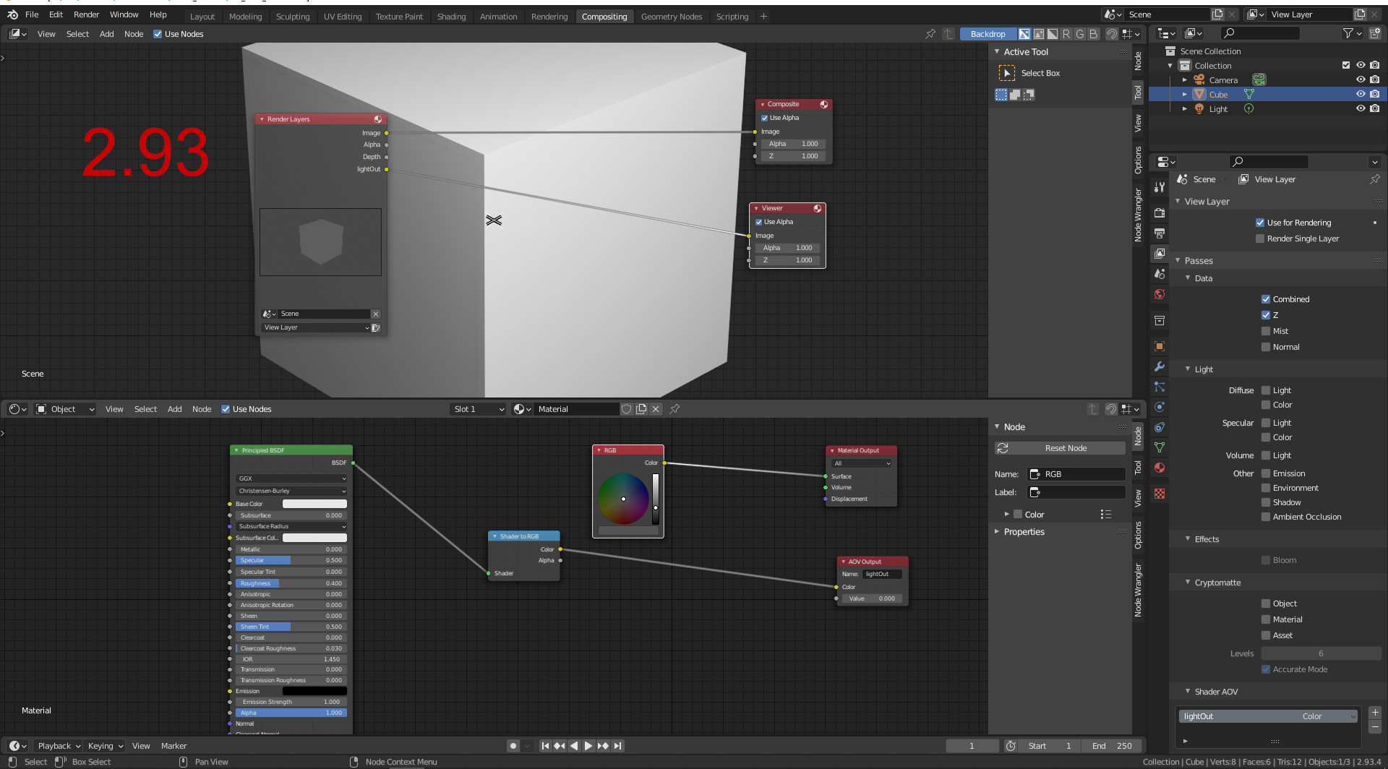Click the Reset Node button
The height and width of the screenshot is (769, 1388).
click(1060, 448)
